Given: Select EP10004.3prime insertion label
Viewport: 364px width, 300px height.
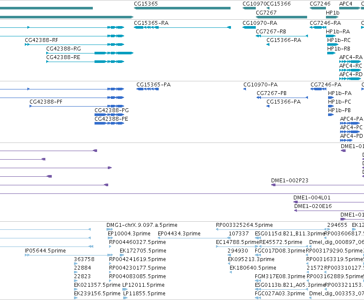Looking at the screenshot, I should pyautogui.click(x=129, y=234).
